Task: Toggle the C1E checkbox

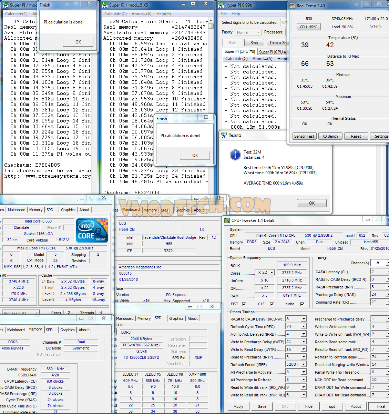Action: (272, 304)
